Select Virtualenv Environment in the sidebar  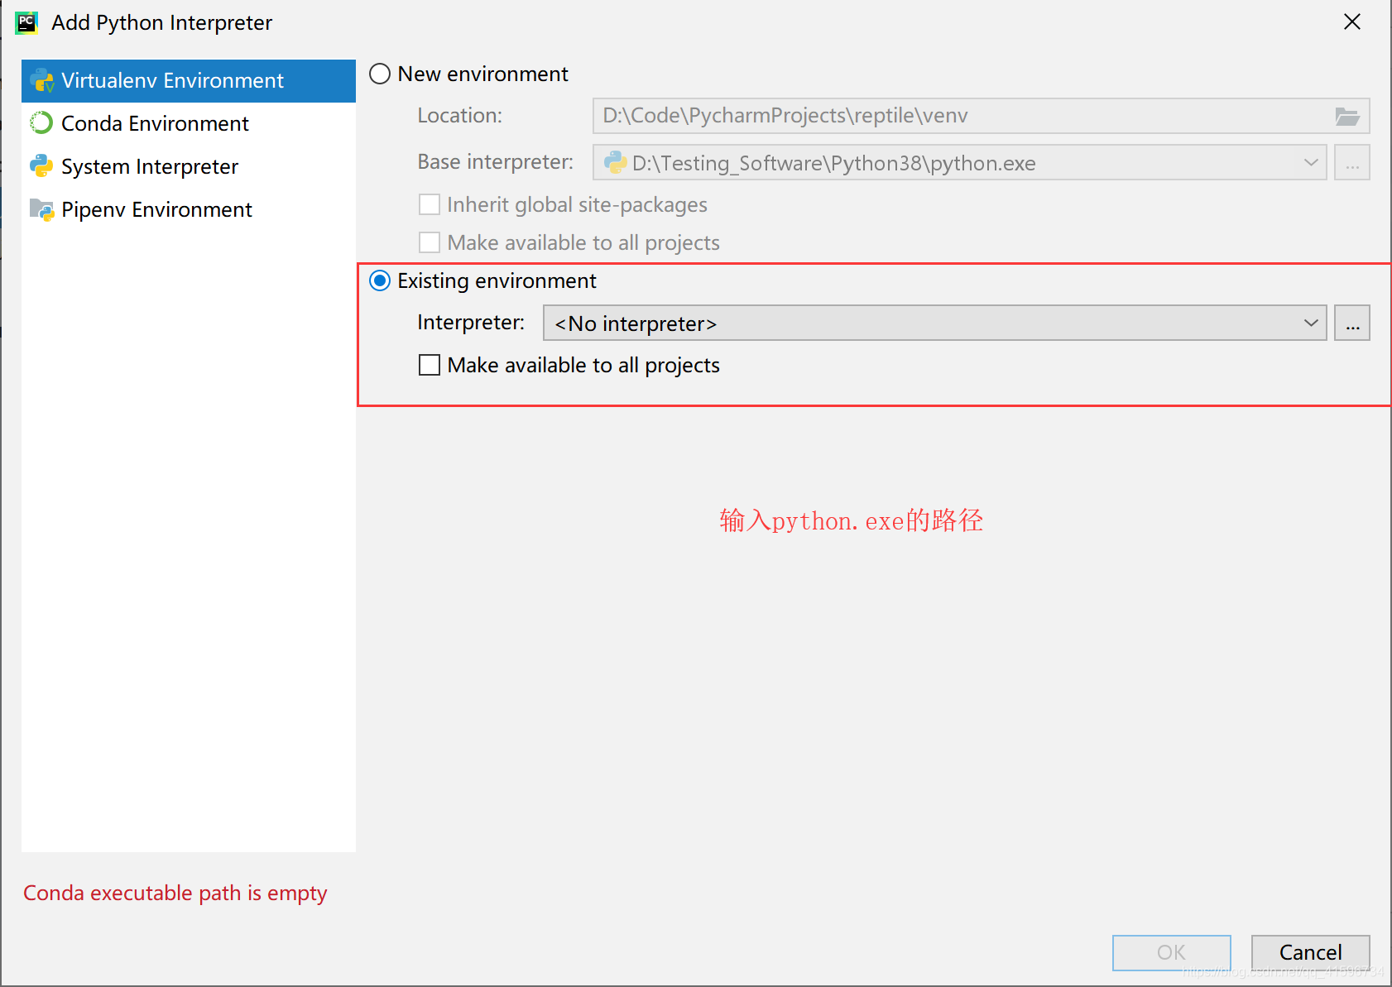click(172, 80)
